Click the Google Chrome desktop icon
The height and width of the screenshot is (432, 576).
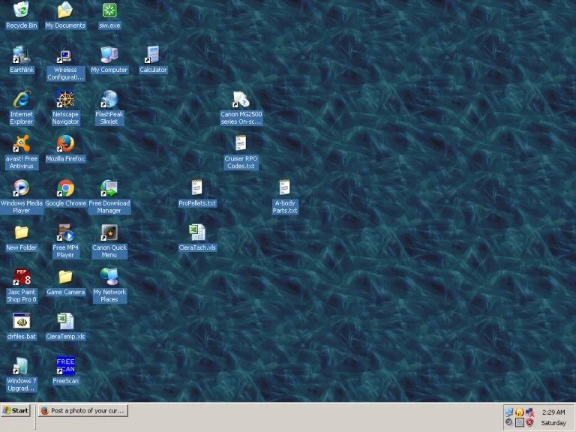click(65, 187)
